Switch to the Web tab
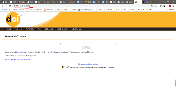The image size is (176, 94). [146, 2]
